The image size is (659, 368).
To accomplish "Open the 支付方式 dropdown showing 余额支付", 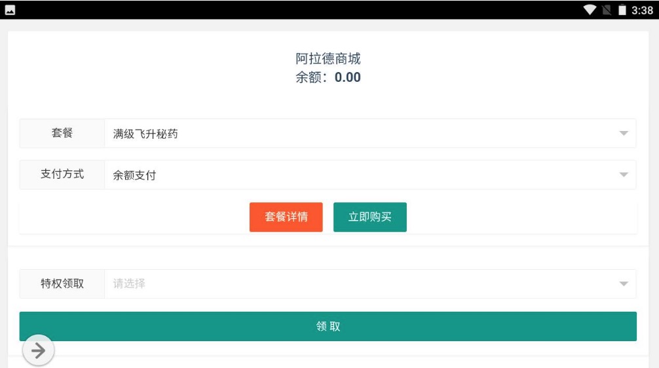I will (370, 175).
